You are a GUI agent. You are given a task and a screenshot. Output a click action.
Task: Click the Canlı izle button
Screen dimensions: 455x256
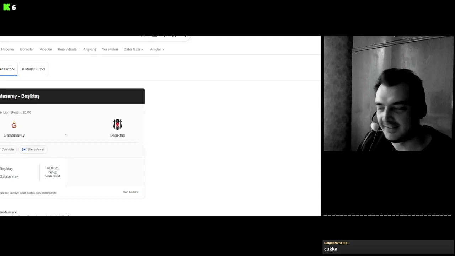(x=7, y=149)
